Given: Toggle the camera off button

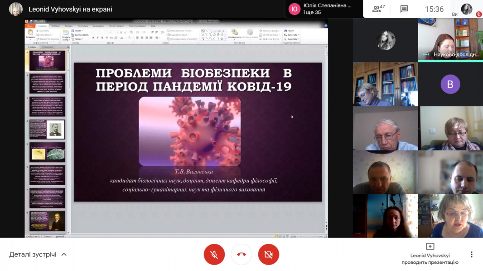Looking at the screenshot, I should pyautogui.click(x=268, y=255).
